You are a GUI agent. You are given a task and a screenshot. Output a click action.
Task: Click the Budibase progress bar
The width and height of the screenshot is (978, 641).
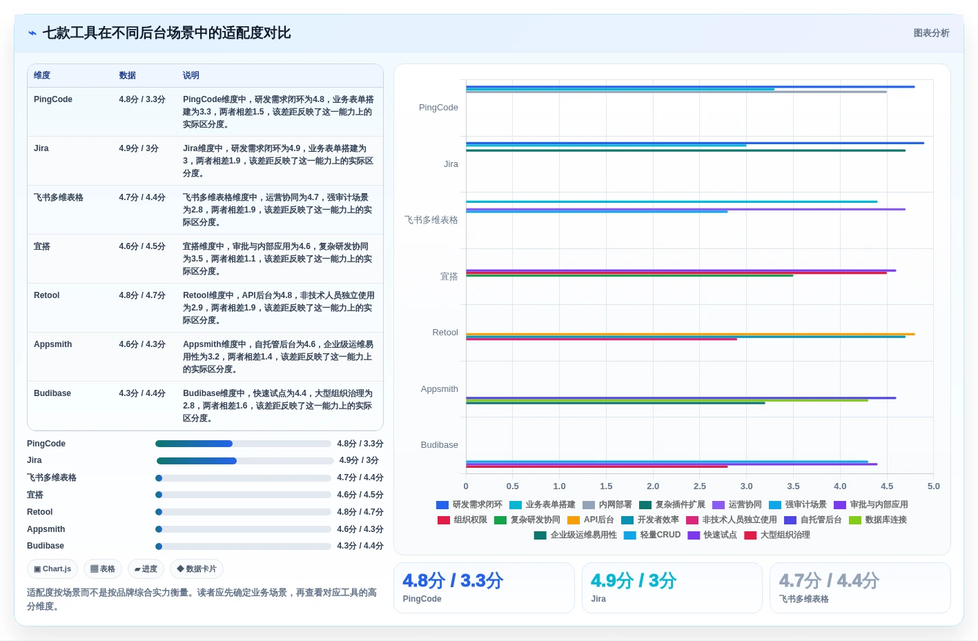click(x=243, y=546)
